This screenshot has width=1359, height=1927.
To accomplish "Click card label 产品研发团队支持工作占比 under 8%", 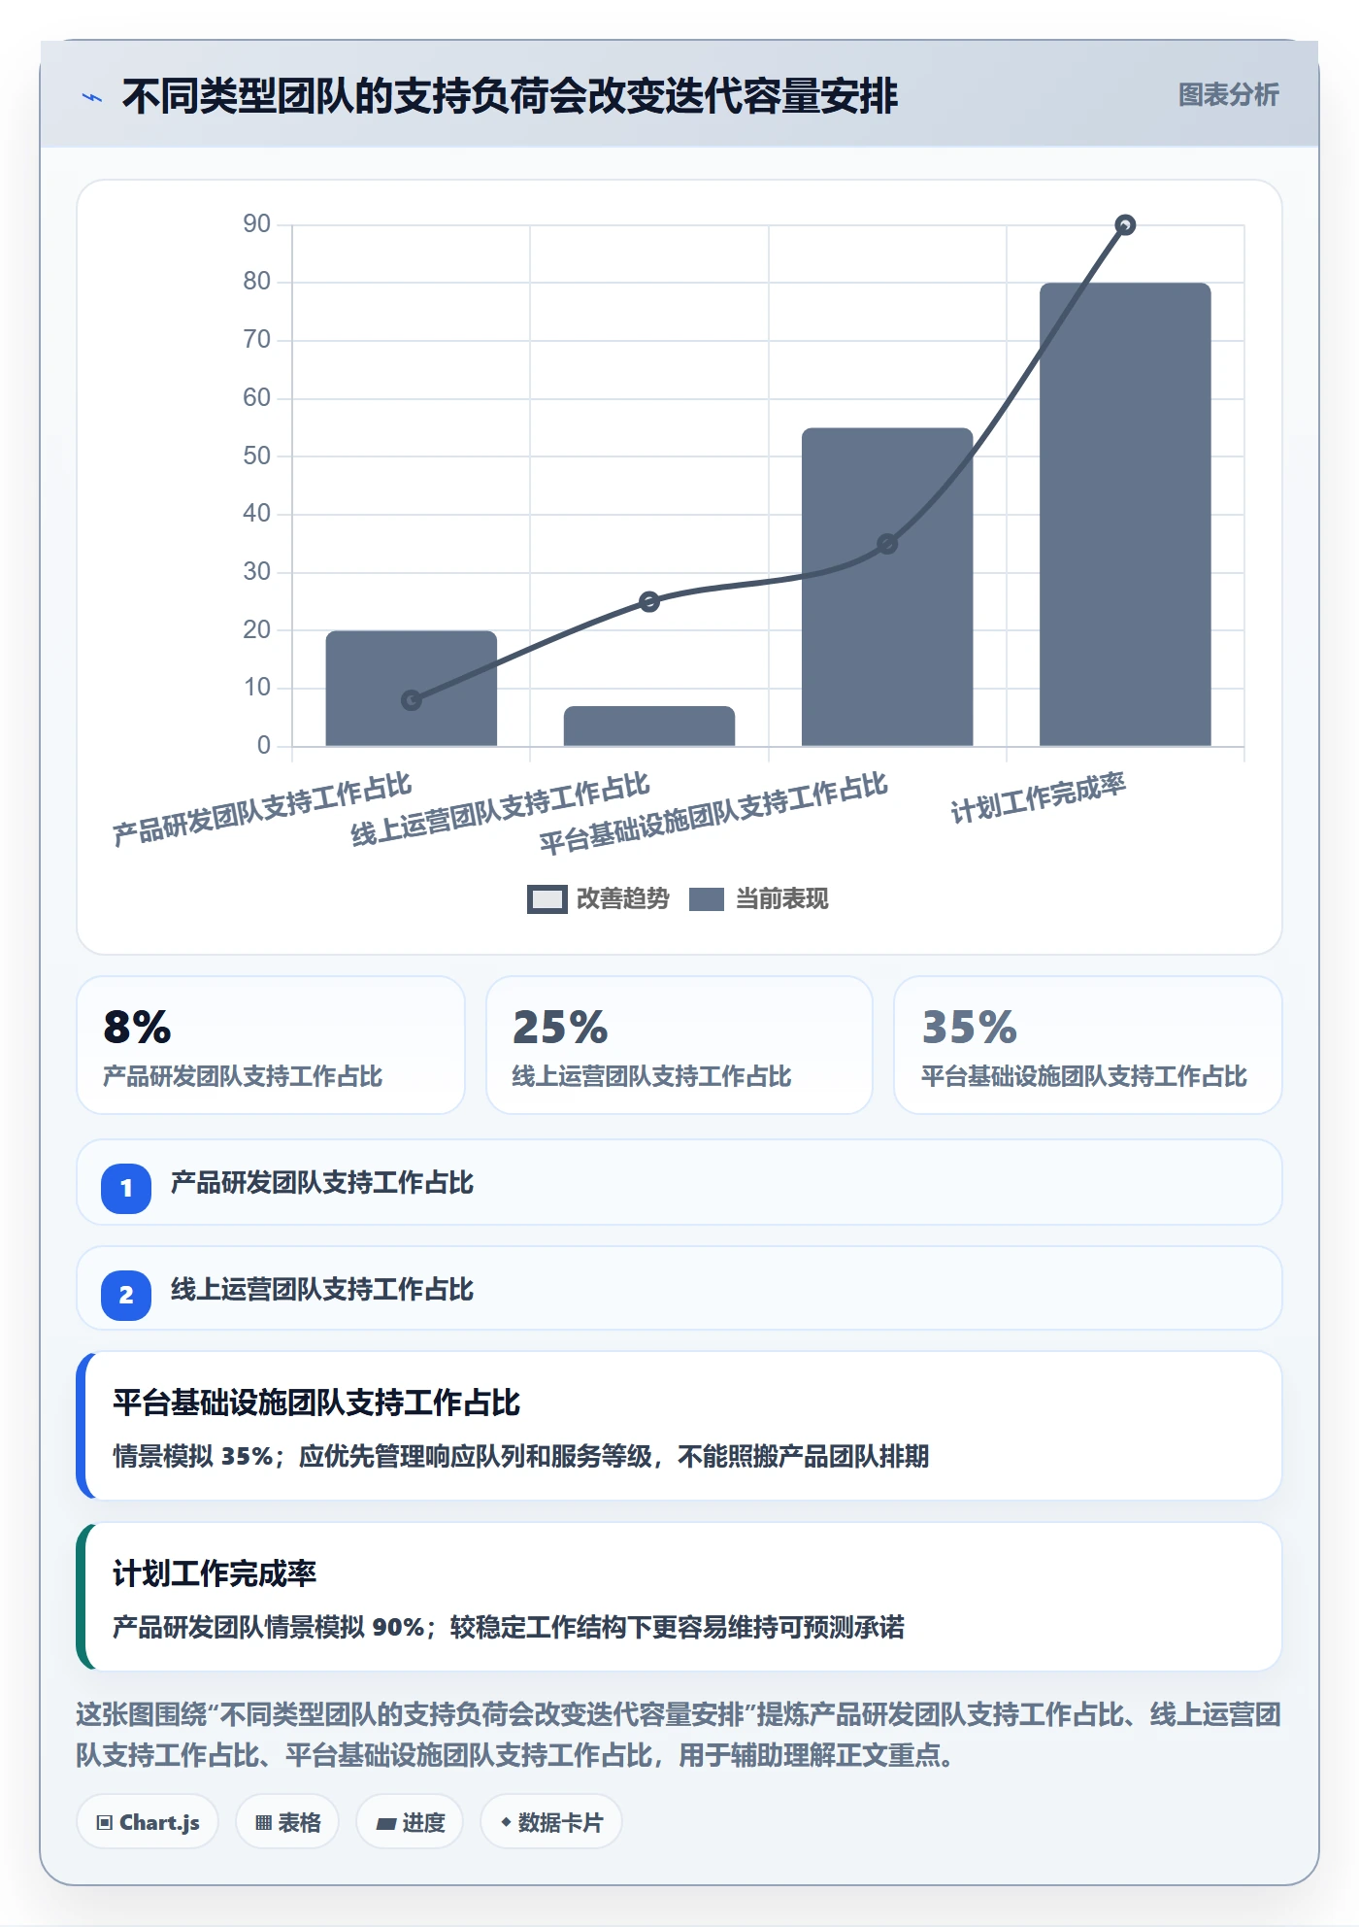I will point(243,1076).
